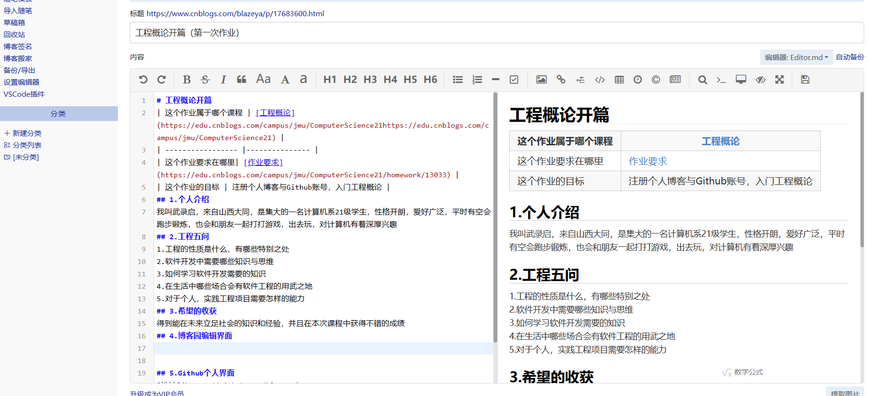Insert the more-separator line icon
Screen dimensions: 869x396
(580, 80)
